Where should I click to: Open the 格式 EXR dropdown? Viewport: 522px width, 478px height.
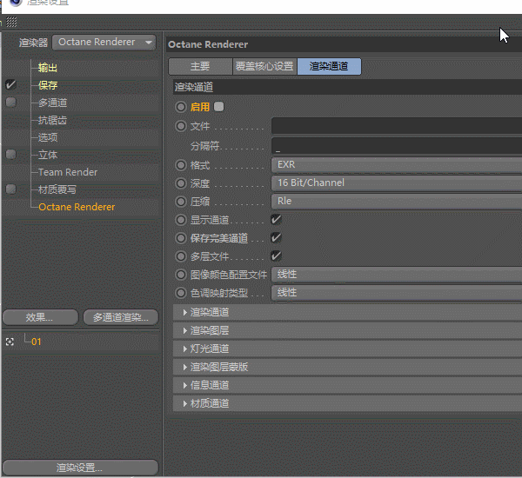tap(397, 164)
